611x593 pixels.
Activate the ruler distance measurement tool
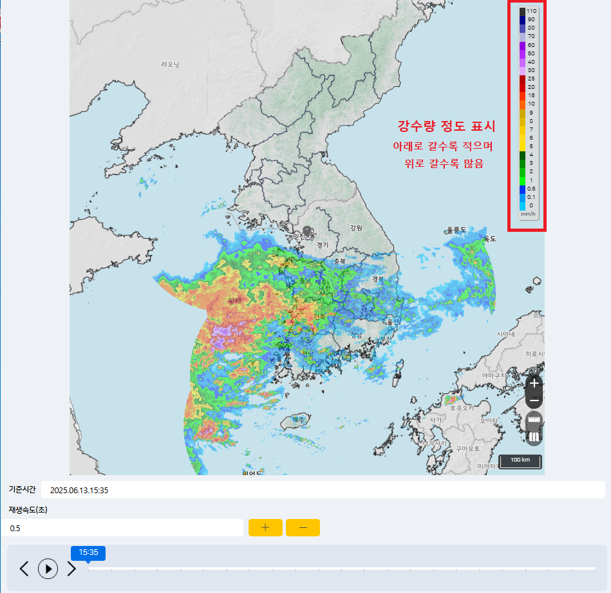pyautogui.click(x=534, y=420)
